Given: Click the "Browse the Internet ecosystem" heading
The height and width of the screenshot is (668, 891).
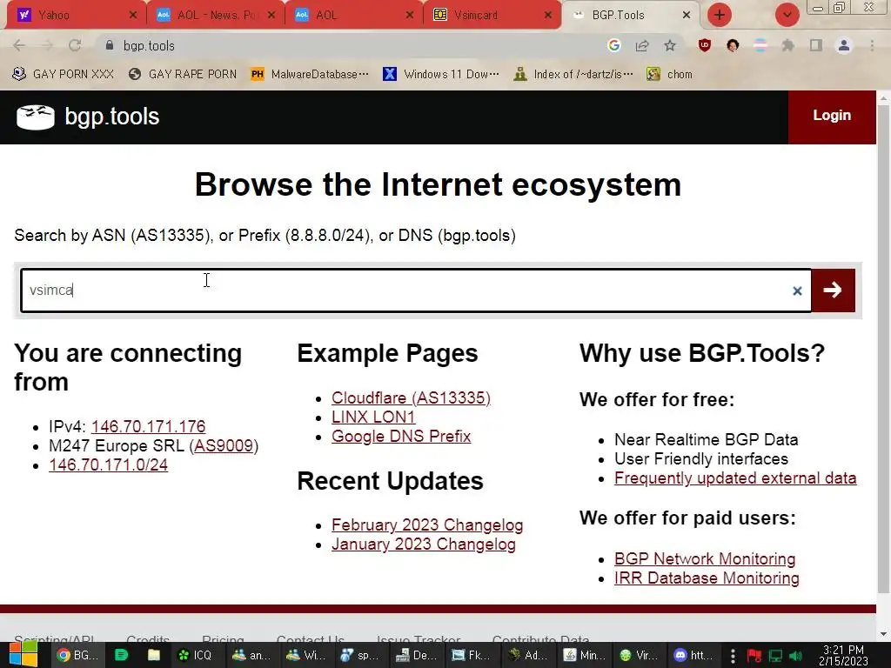Looking at the screenshot, I should (438, 184).
